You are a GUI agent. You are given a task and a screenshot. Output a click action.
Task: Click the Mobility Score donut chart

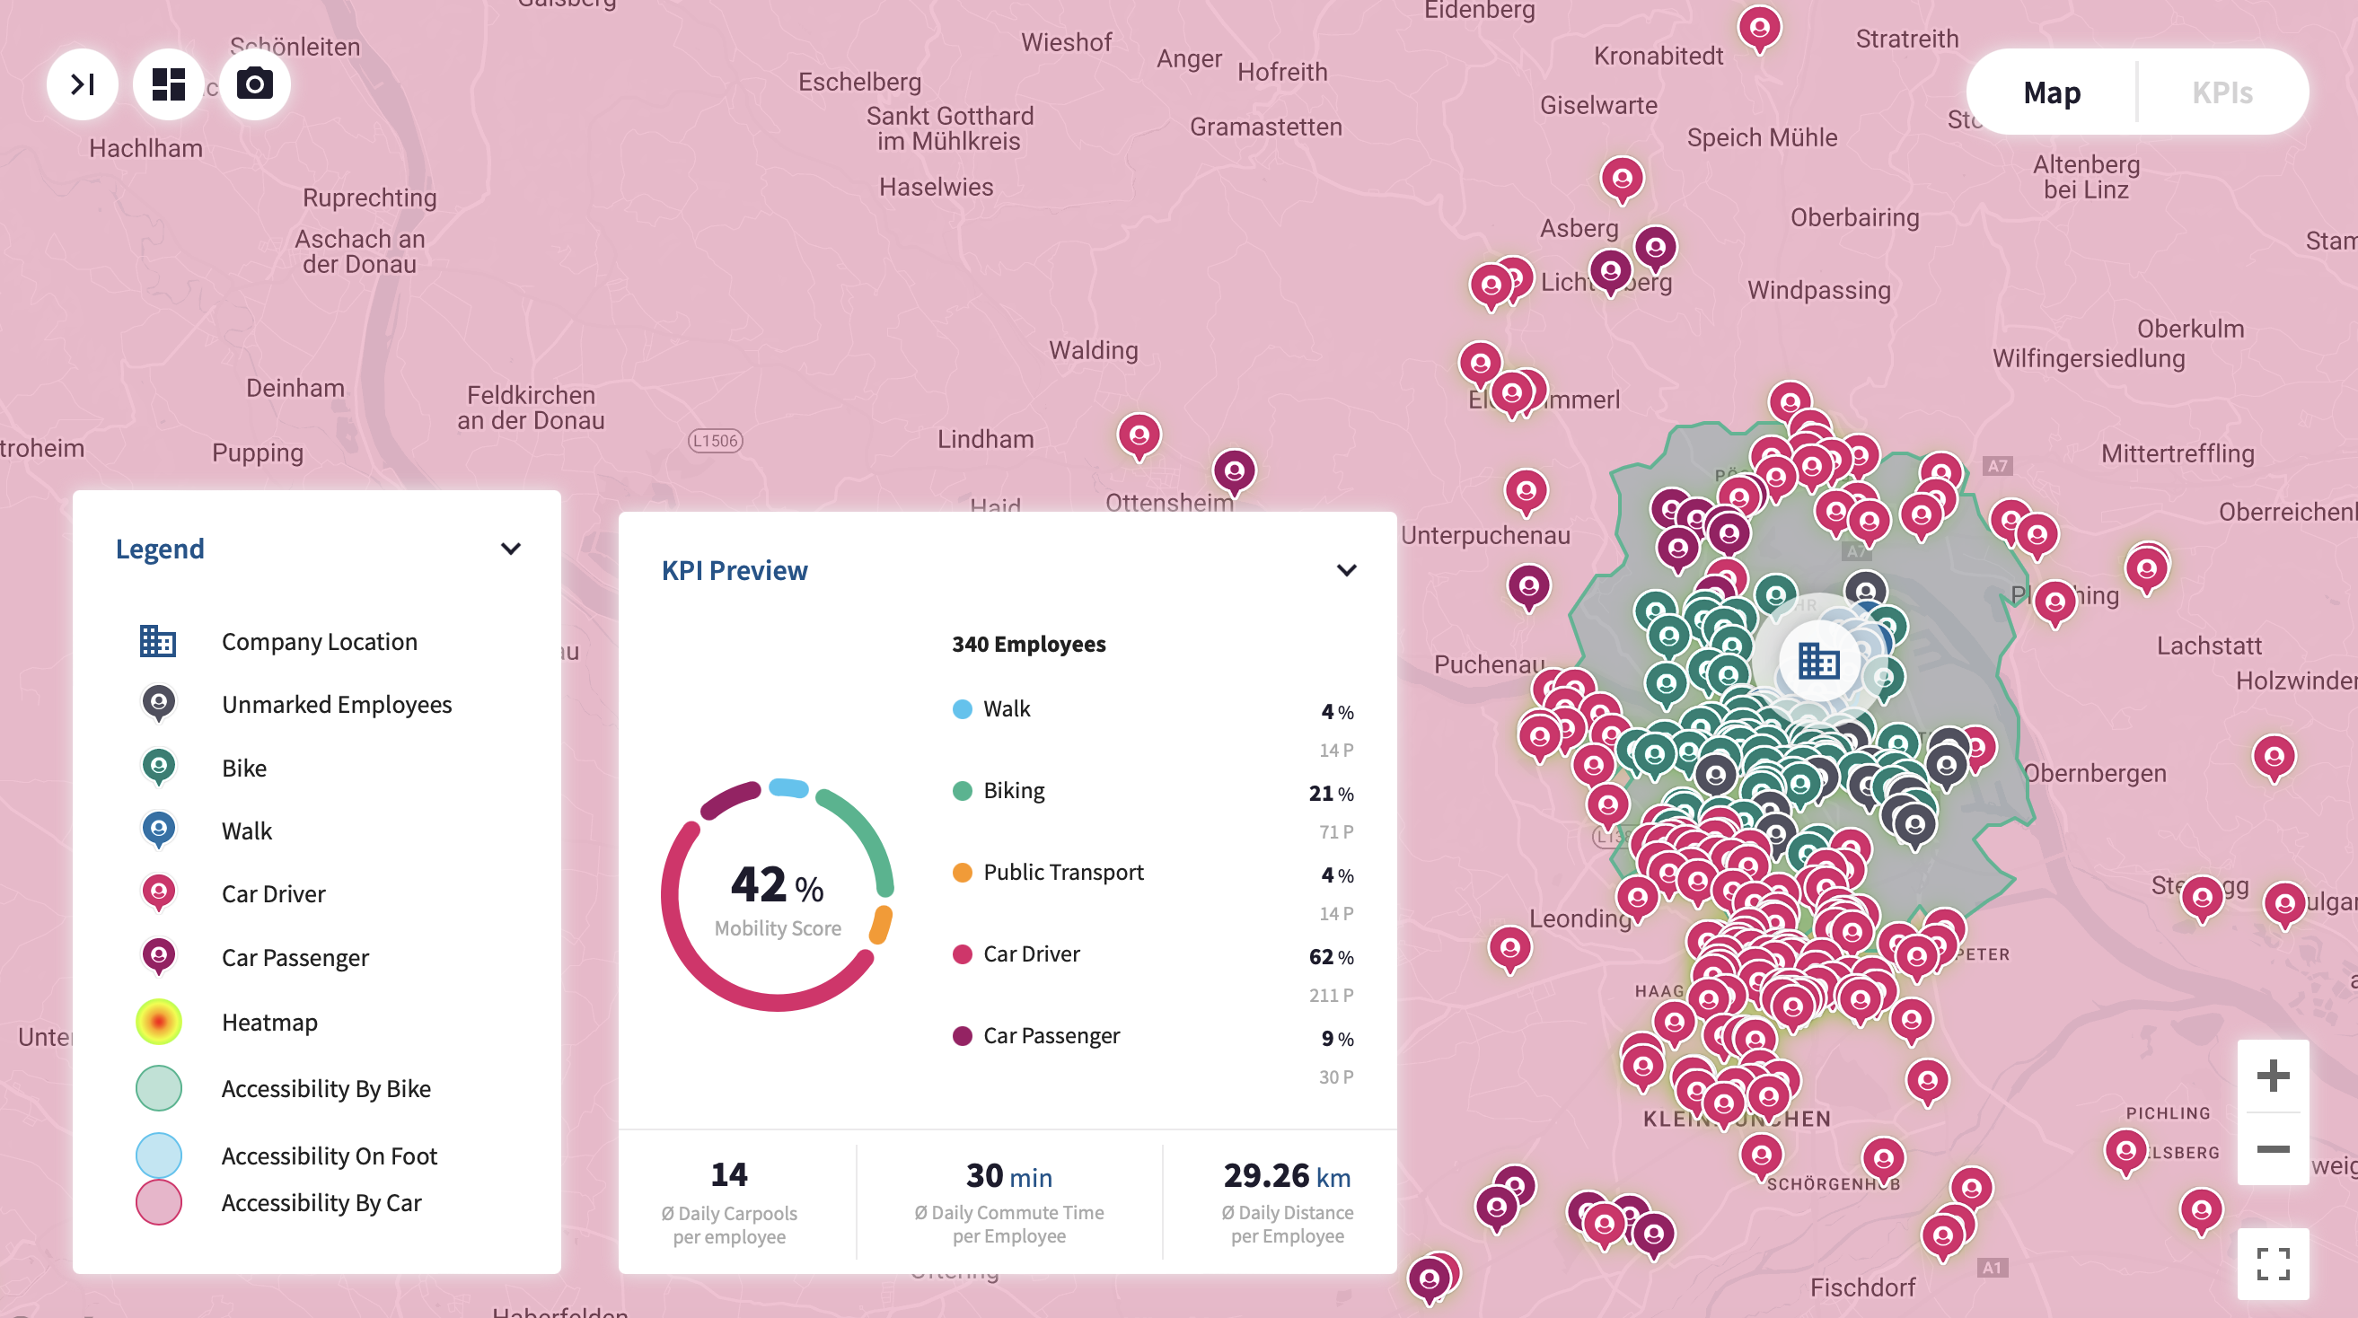click(777, 895)
